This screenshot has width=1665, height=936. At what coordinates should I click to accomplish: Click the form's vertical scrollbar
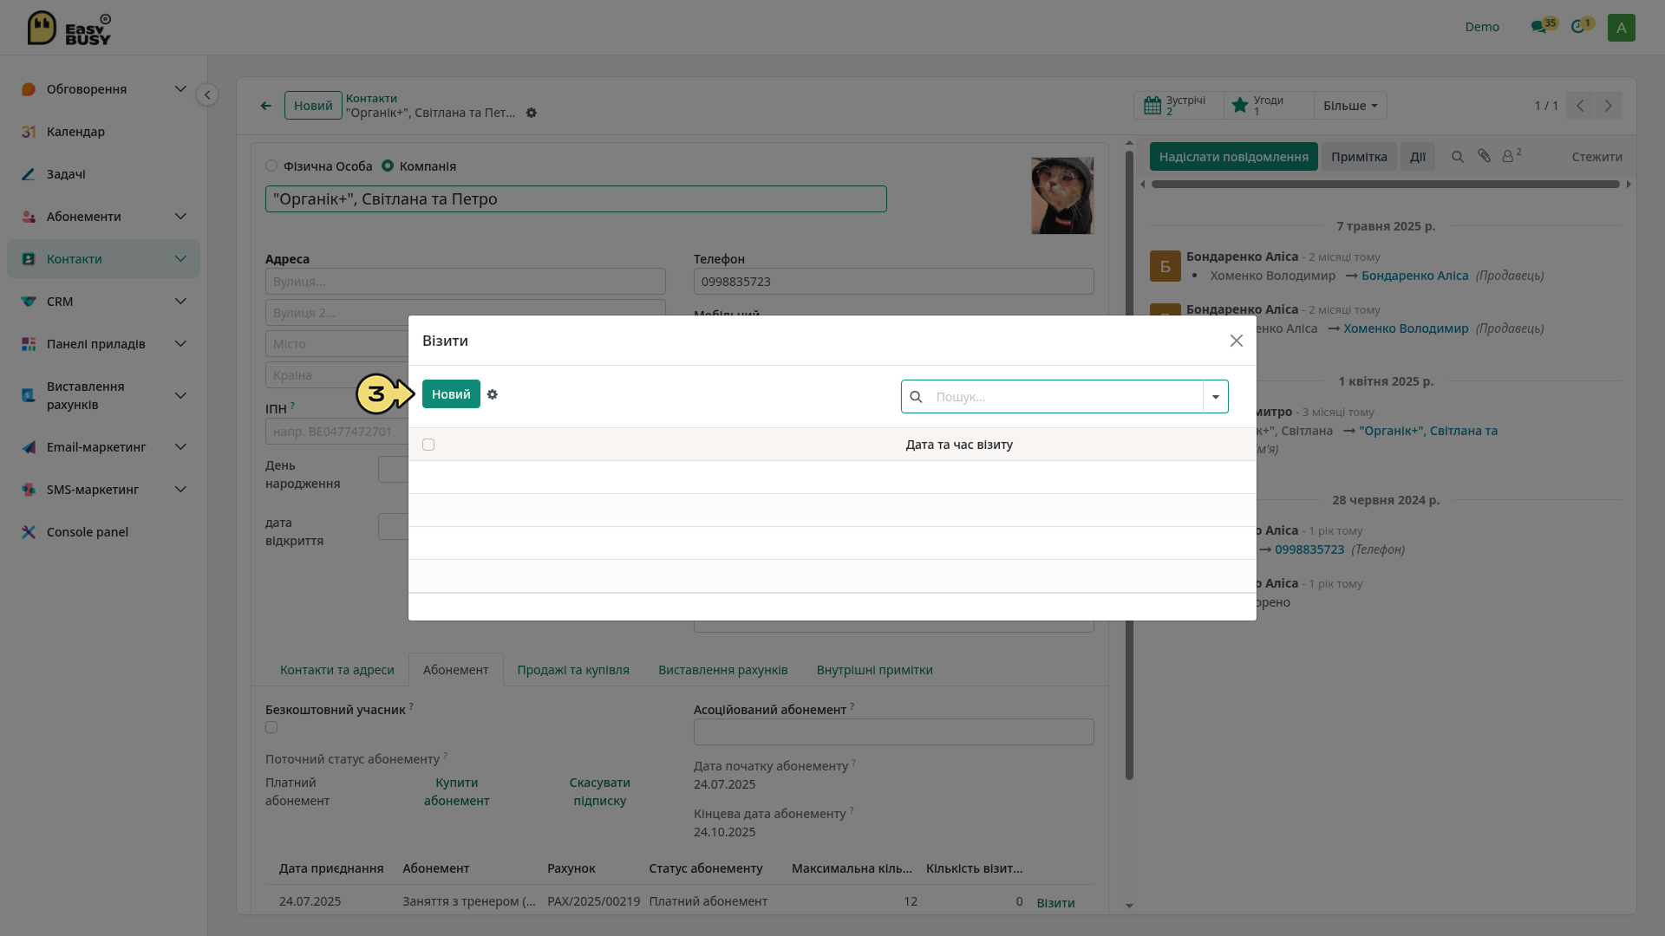(1129, 466)
